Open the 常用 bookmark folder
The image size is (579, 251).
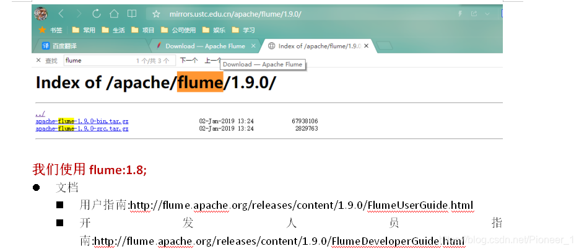[x=84, y=30]
